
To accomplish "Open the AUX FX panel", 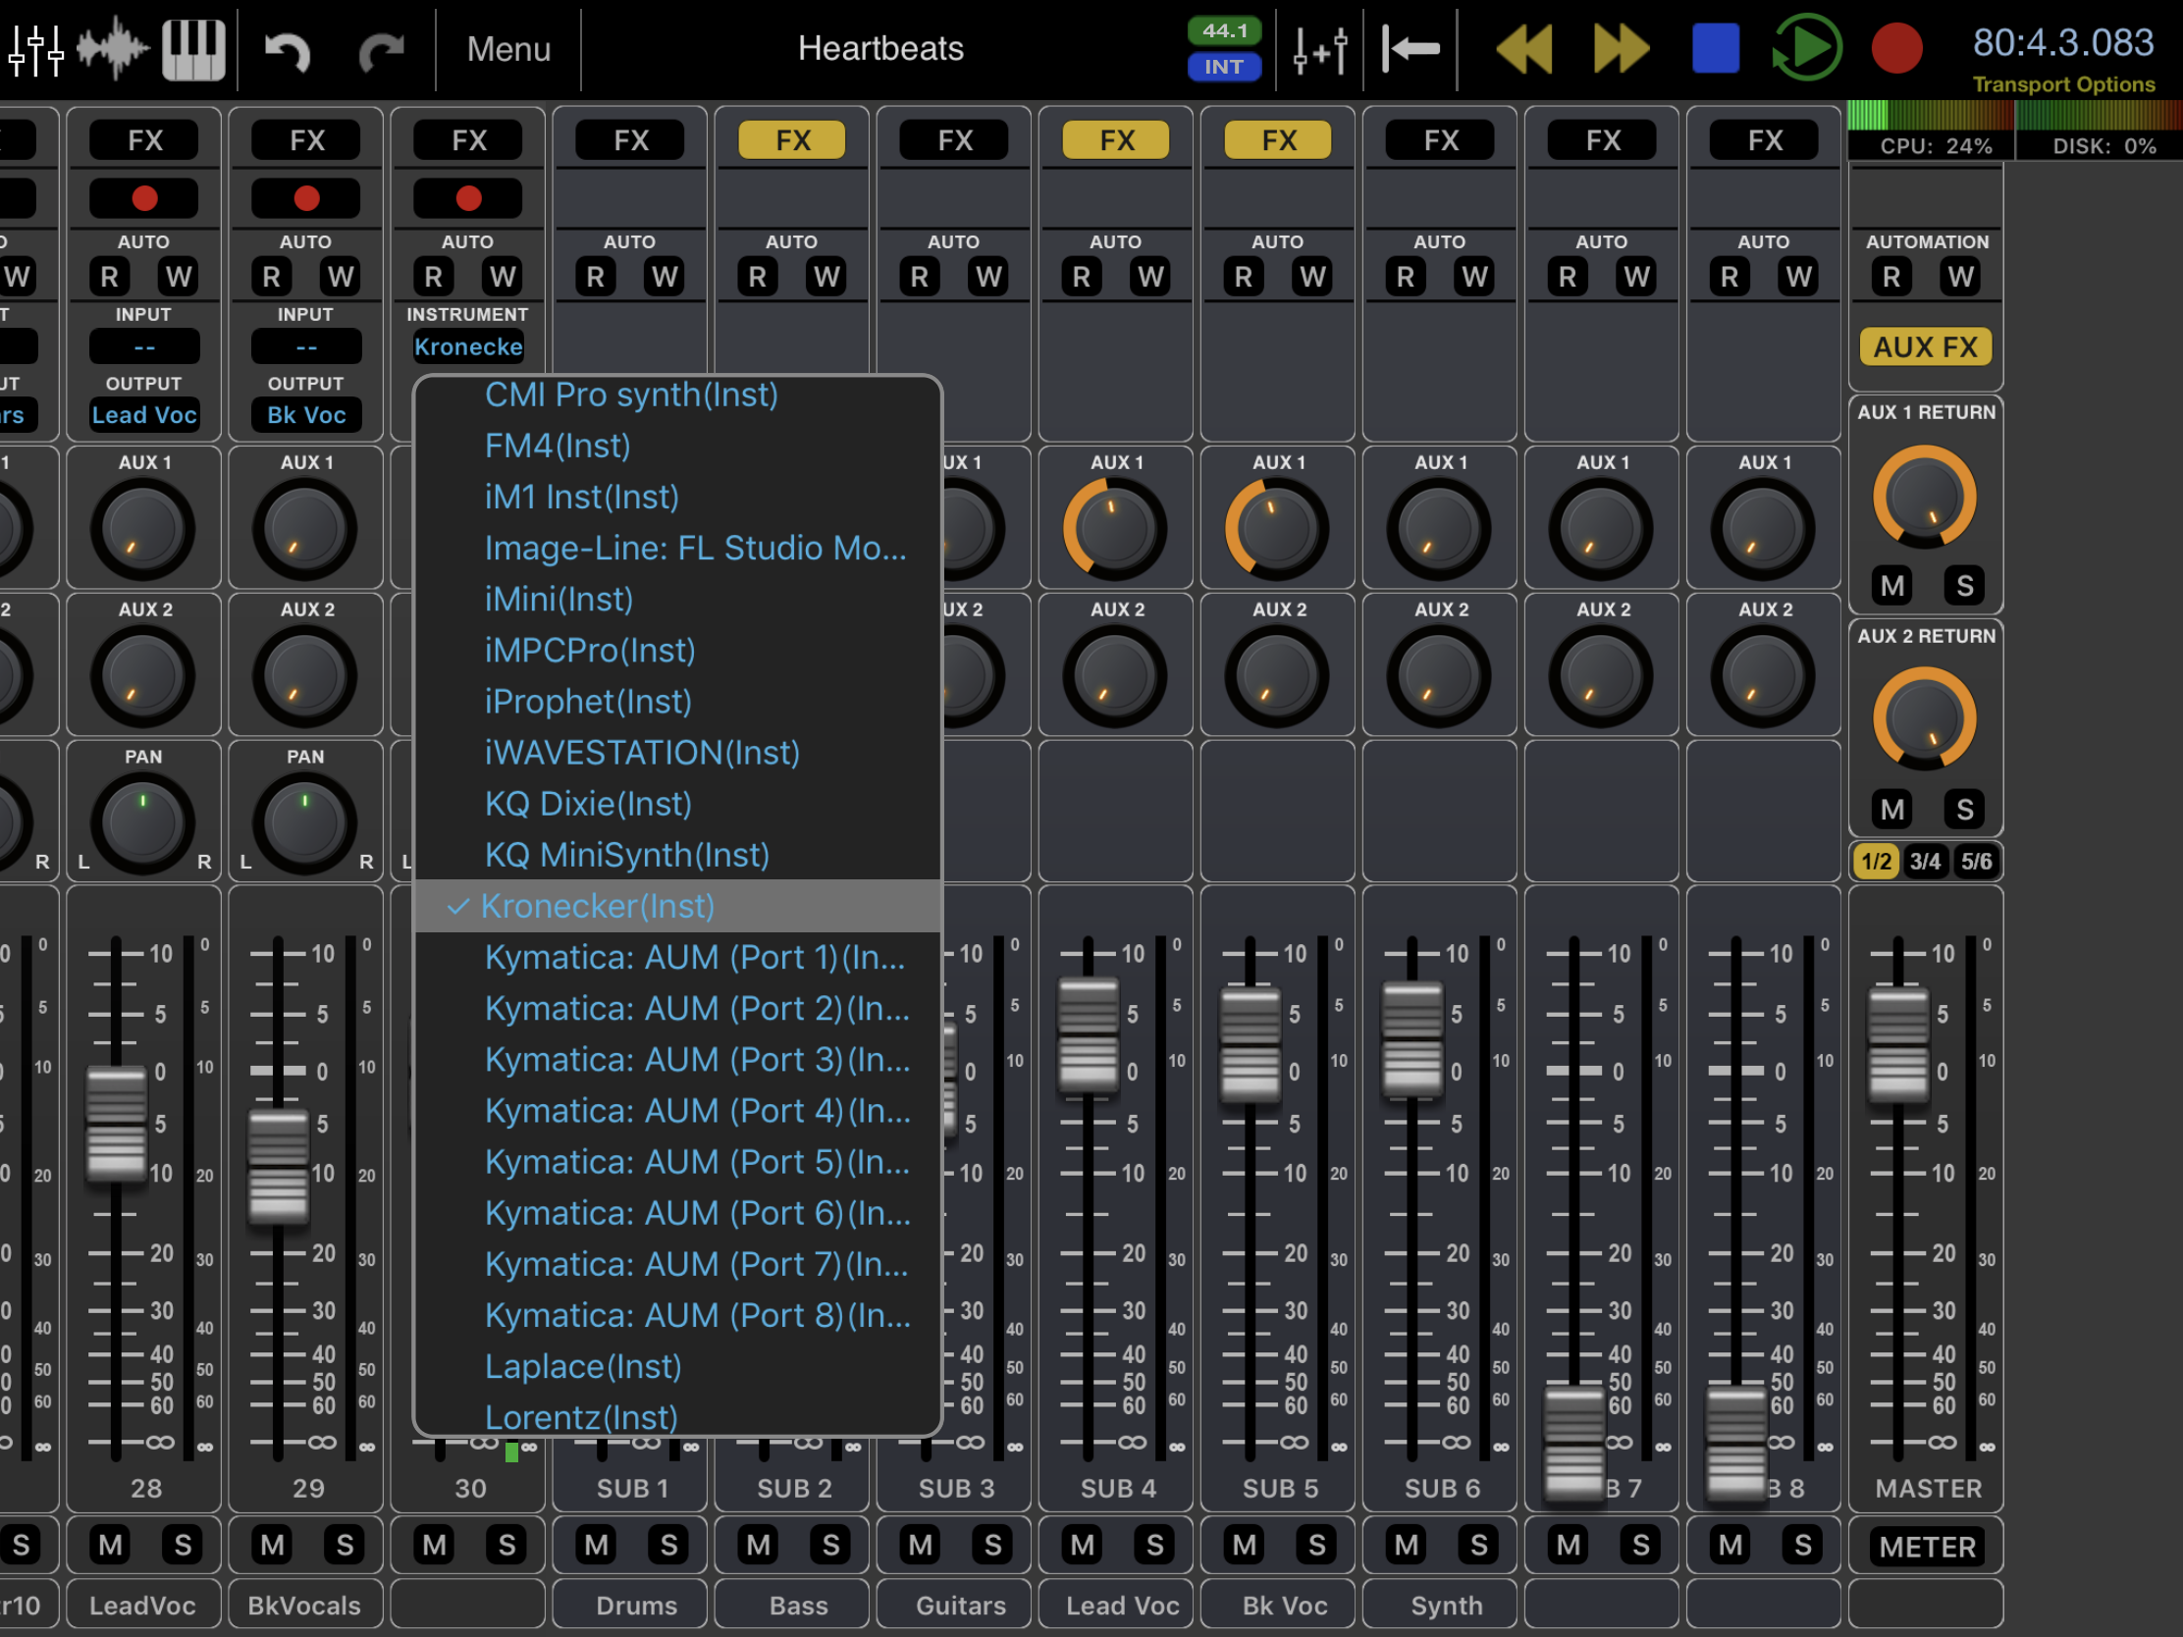I will pyautogui.click(x=1926, y=347).
